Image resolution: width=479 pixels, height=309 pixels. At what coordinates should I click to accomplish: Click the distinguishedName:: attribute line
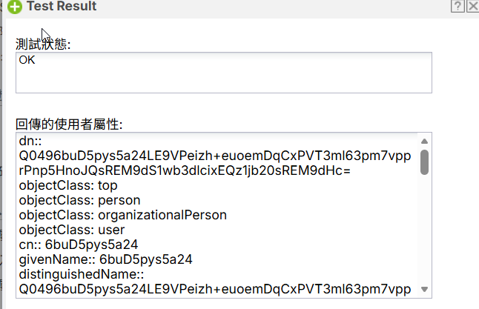tap(82, 274)
